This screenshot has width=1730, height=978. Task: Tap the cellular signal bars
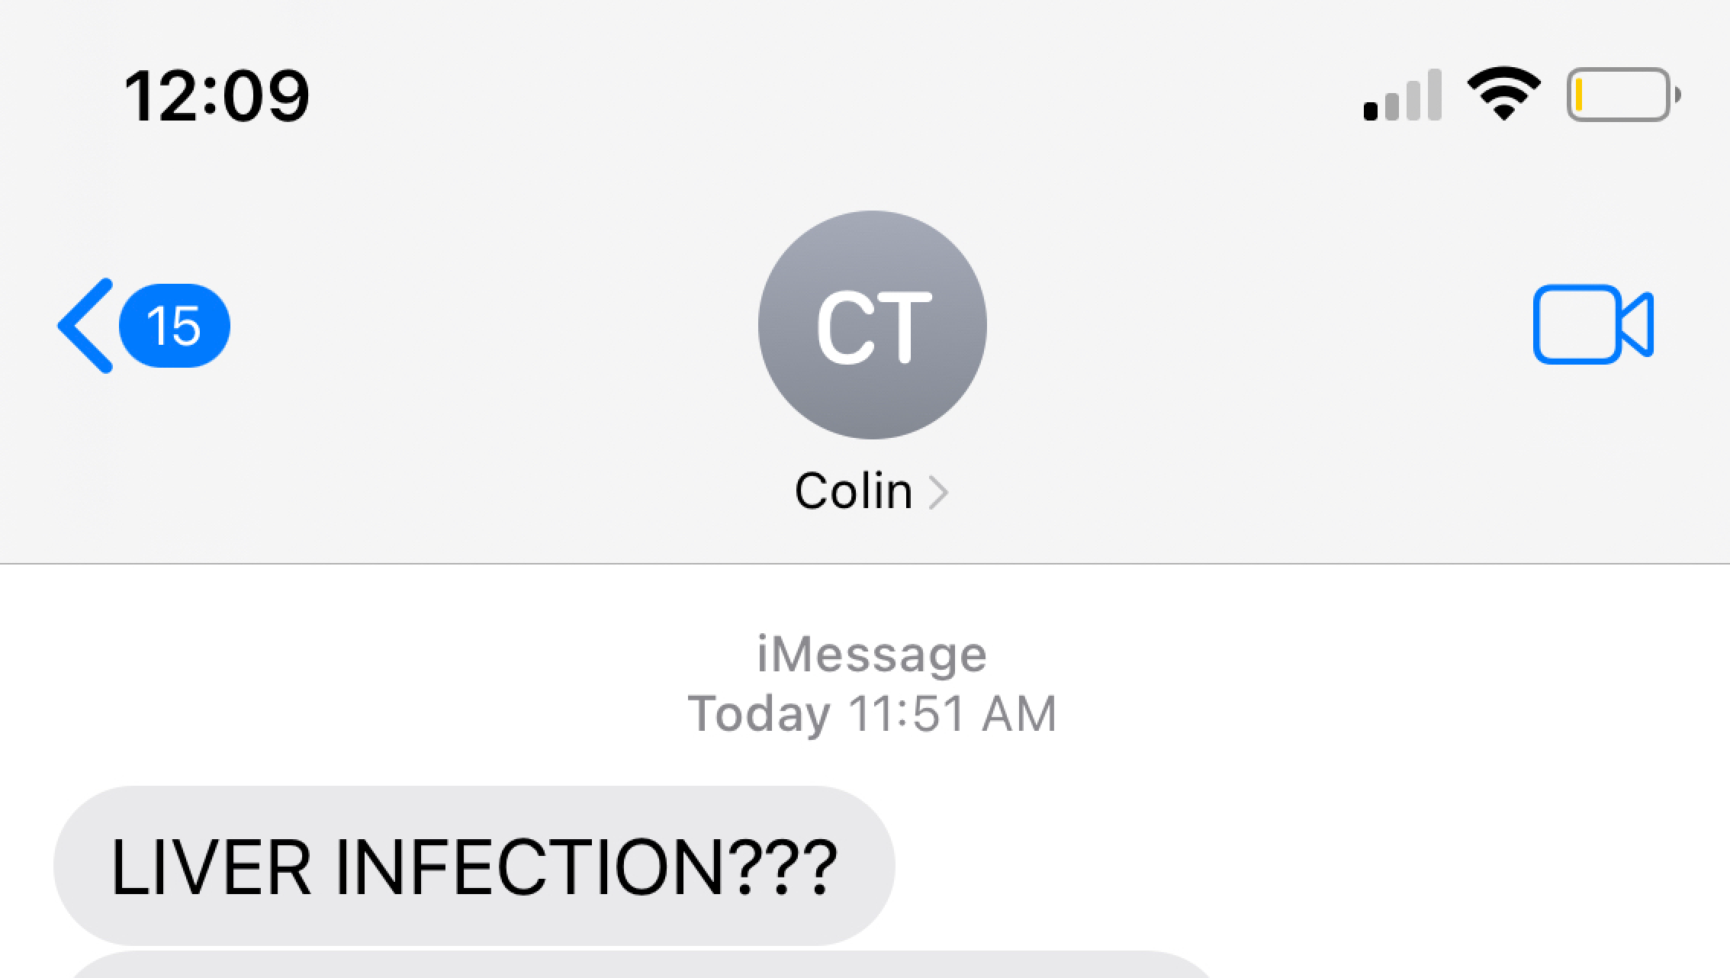pos(1403,95)
